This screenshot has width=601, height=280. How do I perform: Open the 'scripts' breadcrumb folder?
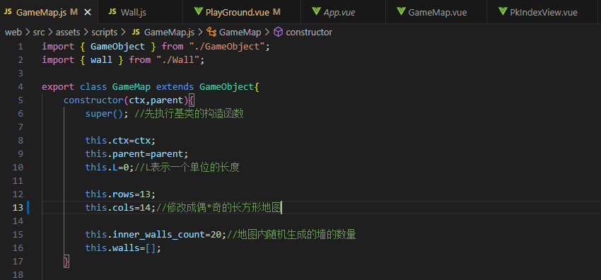pos(104,33)
